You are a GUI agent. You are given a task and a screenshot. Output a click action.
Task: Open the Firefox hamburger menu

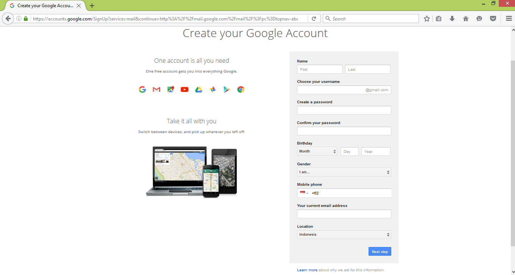pyautogui.click(x=509, y=19)
